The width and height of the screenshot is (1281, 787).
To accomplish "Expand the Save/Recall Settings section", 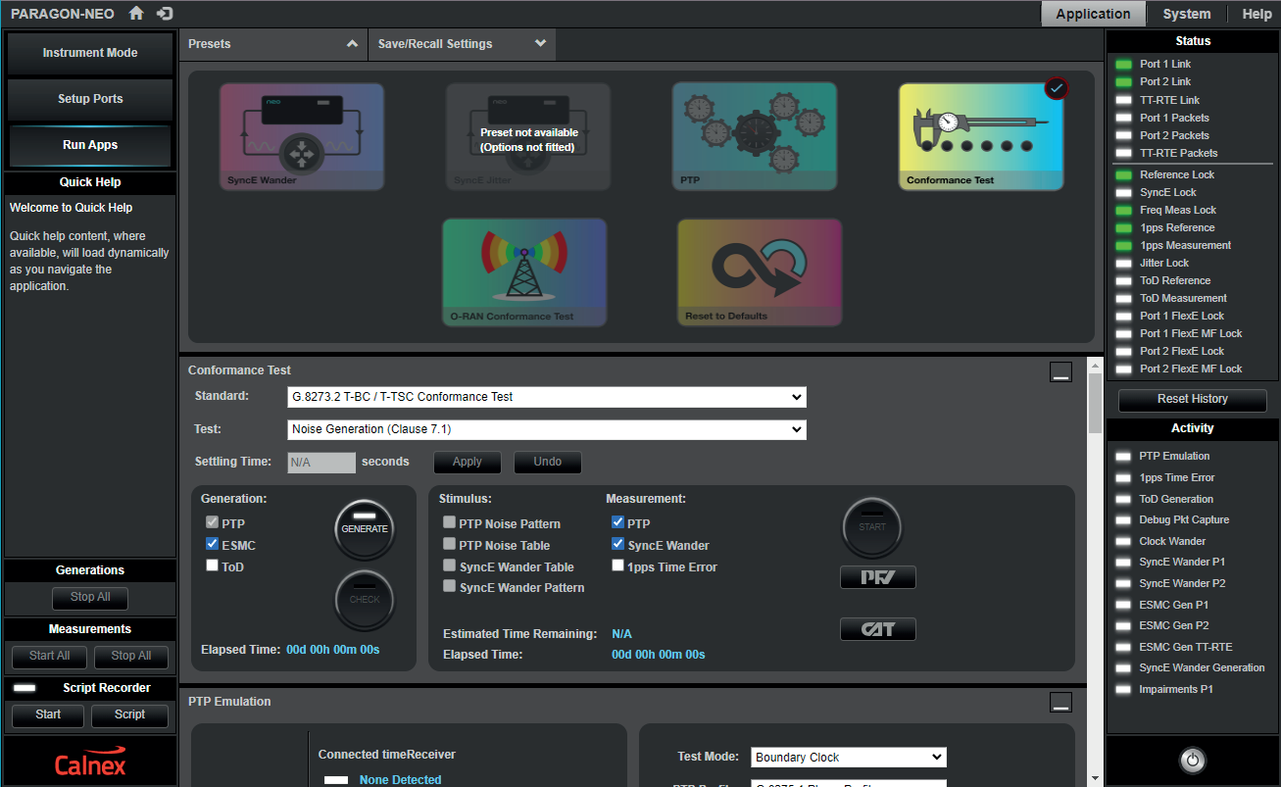I will tap(461, 44).
